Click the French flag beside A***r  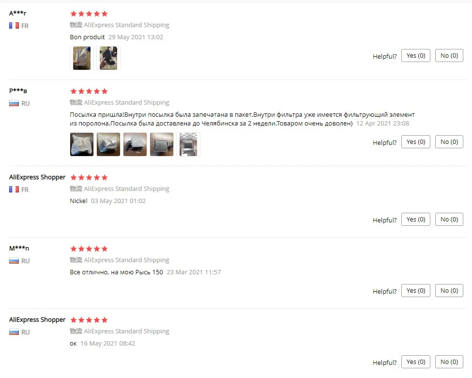click(x=14, y=26)
